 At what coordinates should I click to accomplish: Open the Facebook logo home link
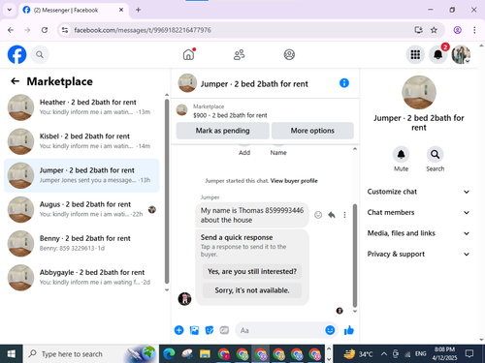click(16, 54)
